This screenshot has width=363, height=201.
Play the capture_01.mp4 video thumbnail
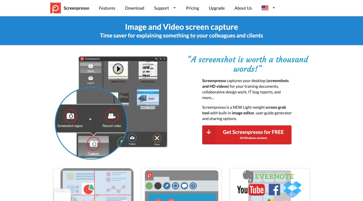point(118,69)
